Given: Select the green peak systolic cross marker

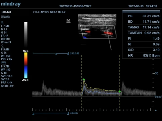Looking at the screenshot, I should 84,79.
